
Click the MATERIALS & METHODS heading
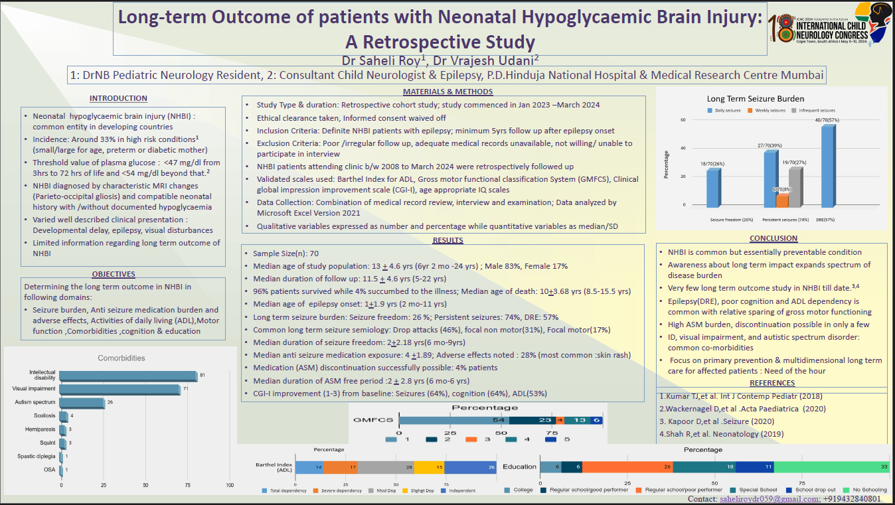pos(448,92)
